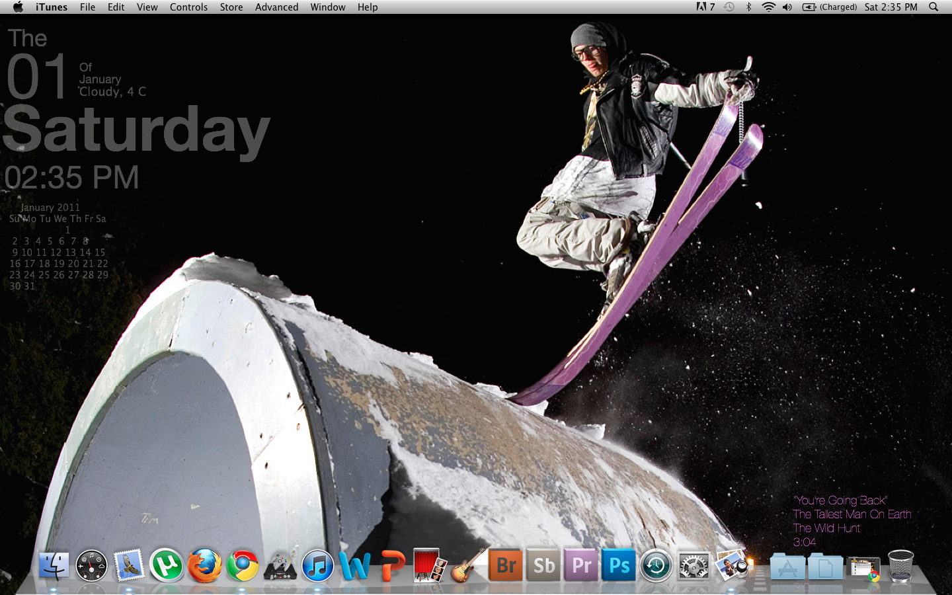This screenshot has height=595, width=952.
Task: Mute the sound via volume menu icon
Action: (787, 7)
